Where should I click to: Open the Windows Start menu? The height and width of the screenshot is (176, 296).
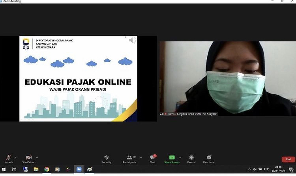[4, 169]
